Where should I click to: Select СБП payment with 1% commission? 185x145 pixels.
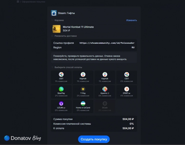pos(61,77)
